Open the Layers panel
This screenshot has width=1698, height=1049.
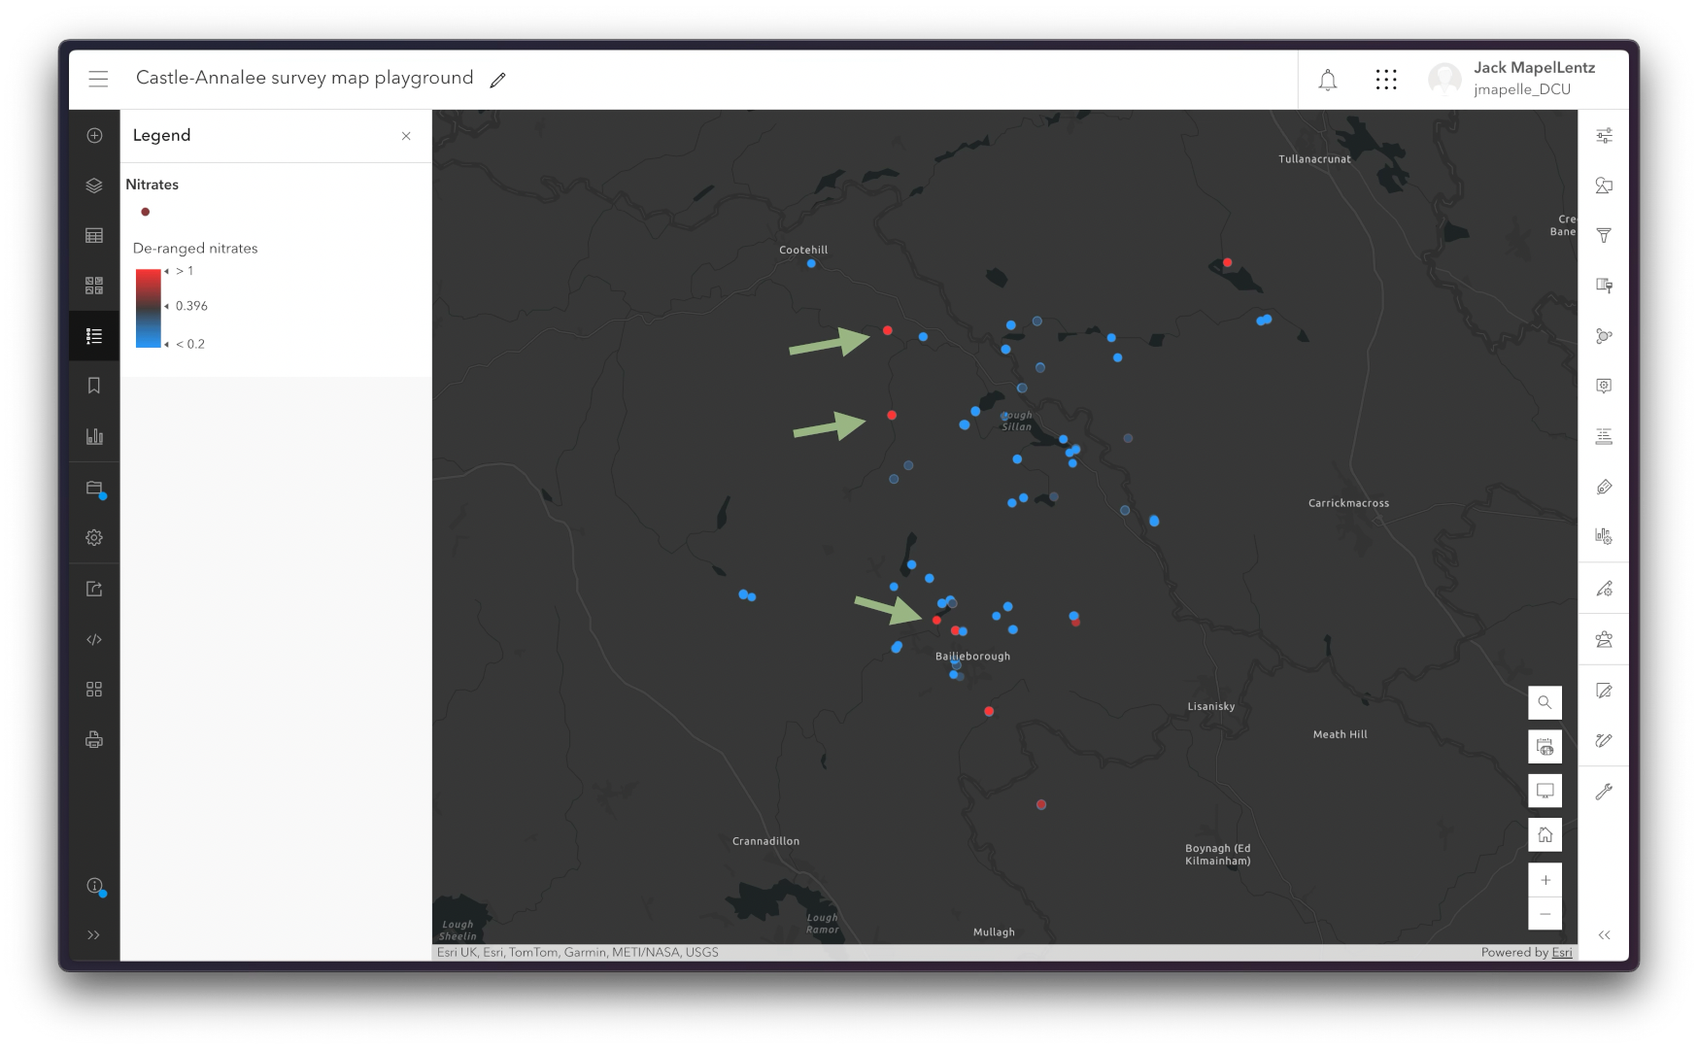[94, 186]
